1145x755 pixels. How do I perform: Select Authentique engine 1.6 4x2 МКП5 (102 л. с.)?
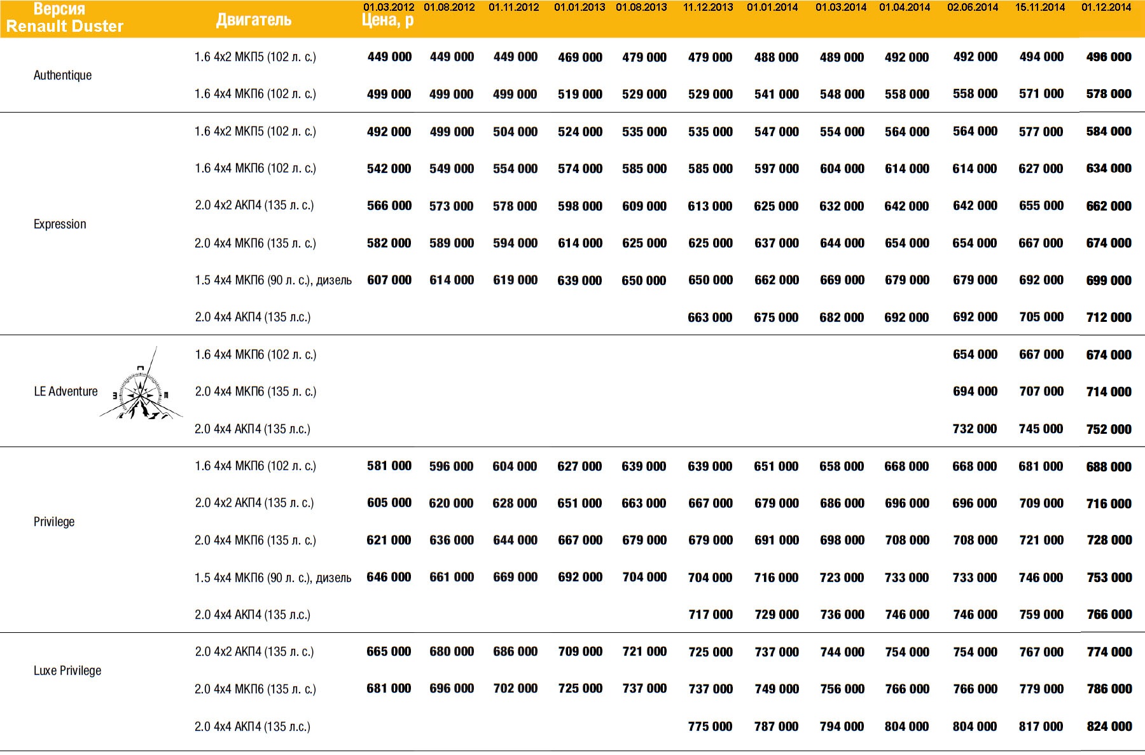click(x=255, y=57)
